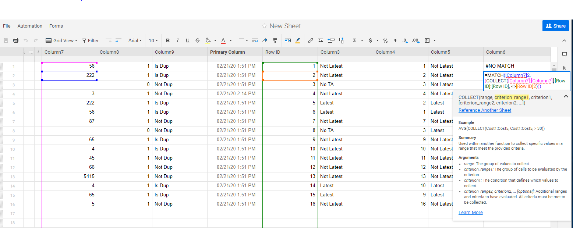Click the comma thousands separator icon

click(395, 40)
